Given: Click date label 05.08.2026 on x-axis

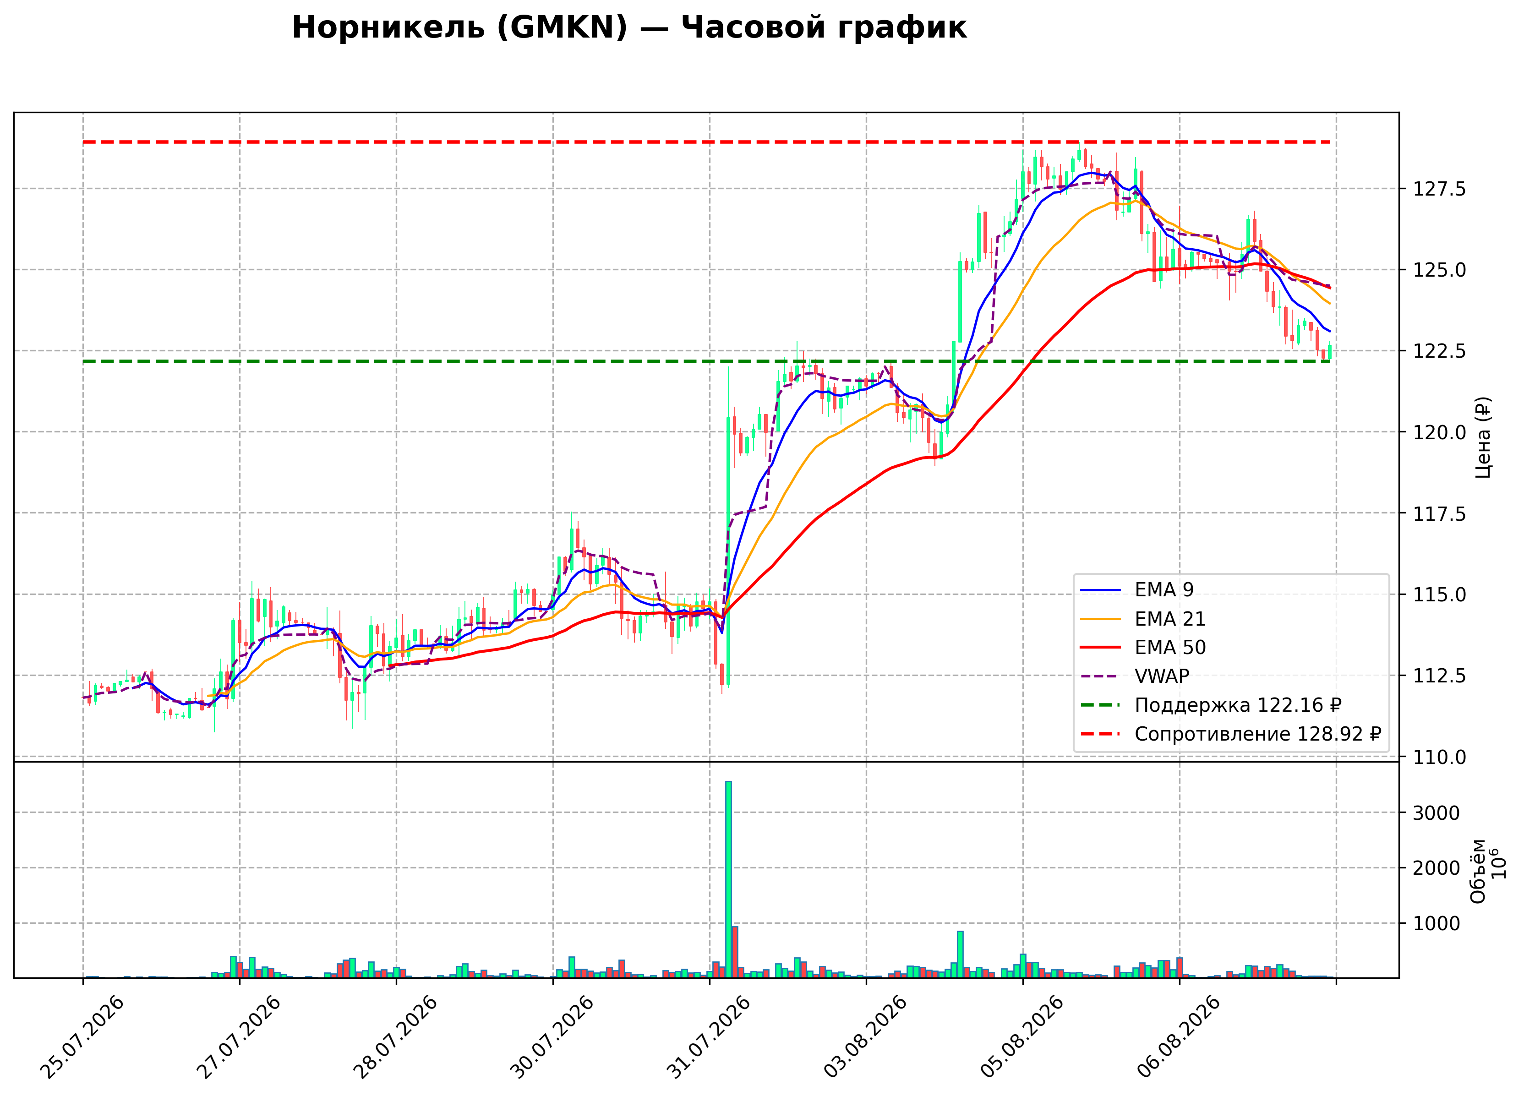Looking at the screenshot, I should tap(1021, 1037).
